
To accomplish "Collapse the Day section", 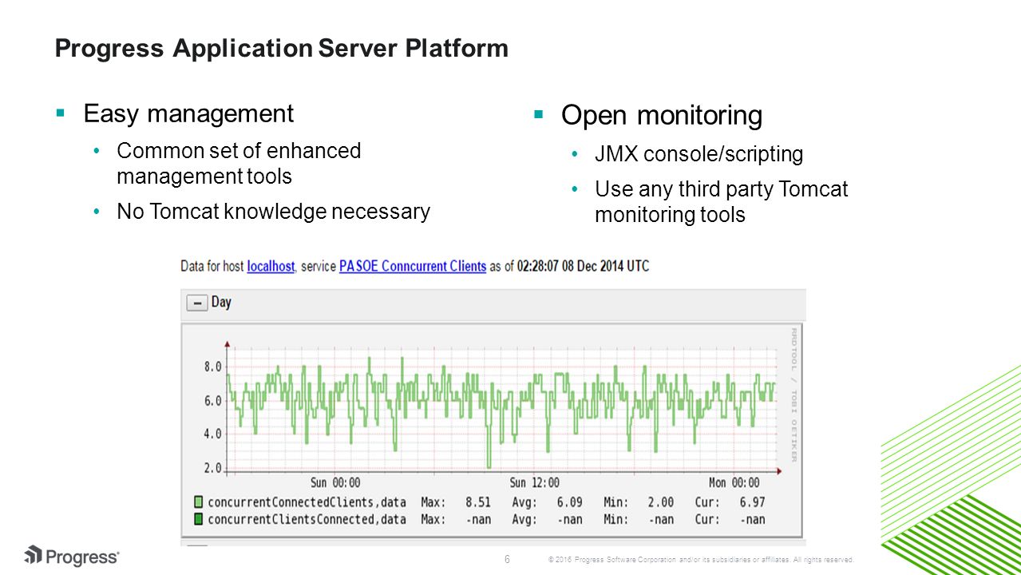I will (196, 303).
